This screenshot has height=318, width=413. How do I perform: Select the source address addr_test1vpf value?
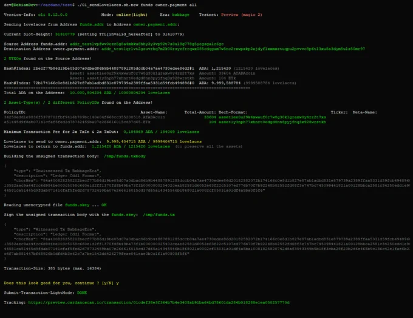coord(147,44)
